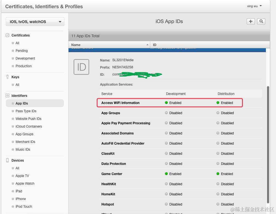Click the plus icon to add App ID
This screenshot has height=214, width=276.
click(251, 21)
